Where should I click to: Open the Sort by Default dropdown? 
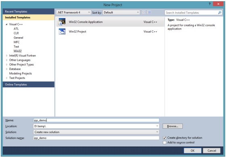coord(121,13)
